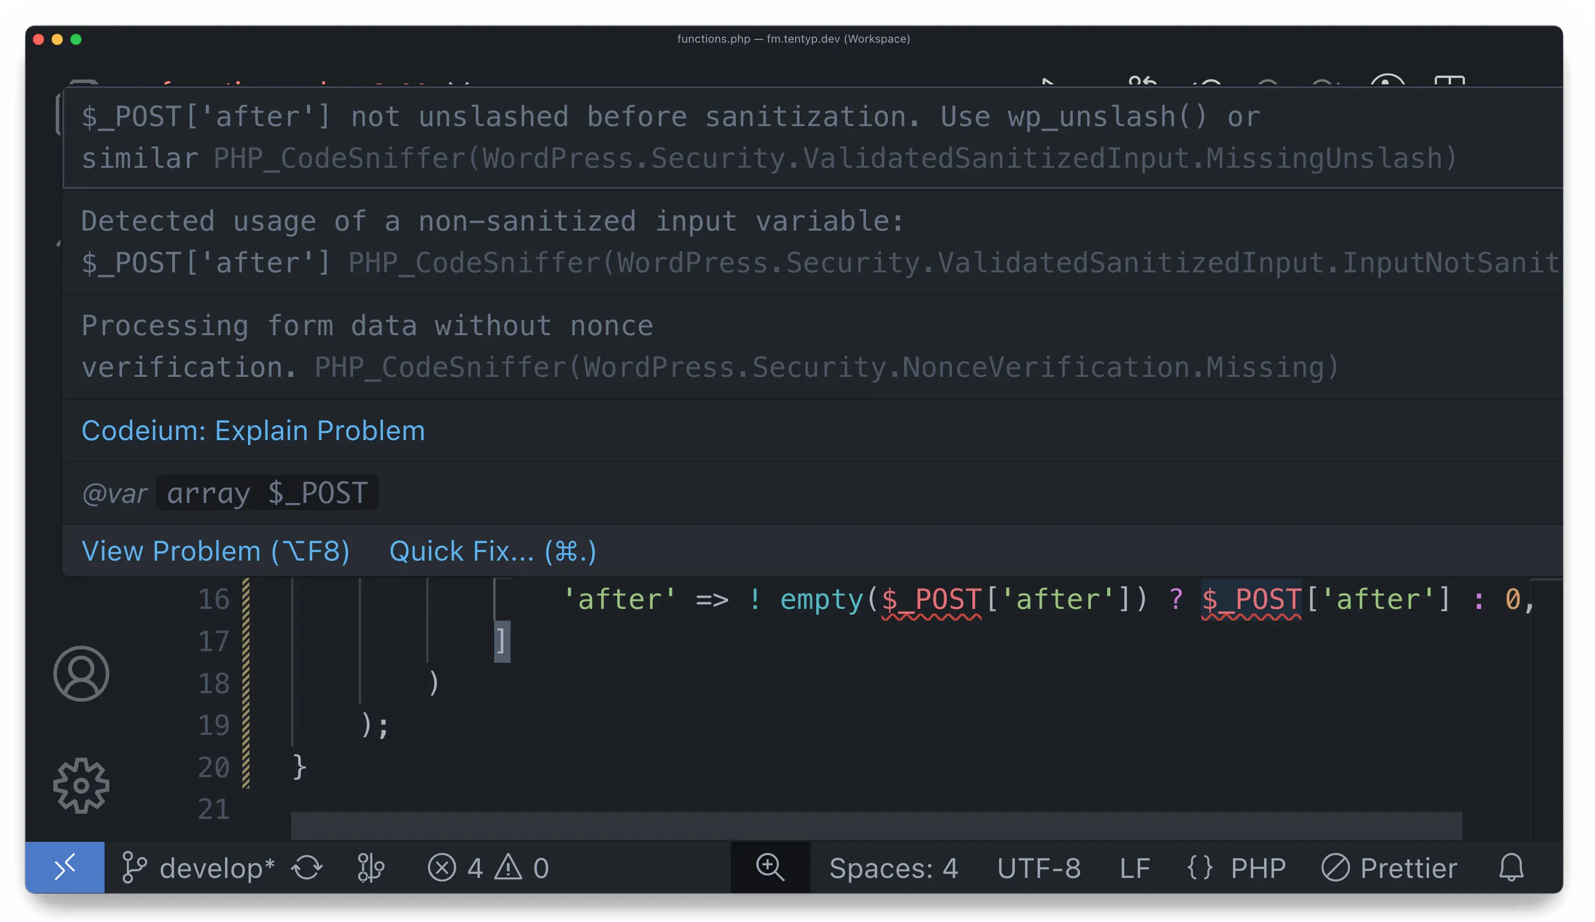Change indentation via Spaces: 4
Viewport: 1595px width, 922px height.
pyautogui.click(x=894, y=868)
